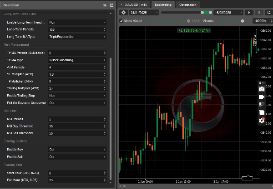This screenshot has width=273, height=189.
Task: Click the microphone annotation icon
Action: tap(262, 104)
